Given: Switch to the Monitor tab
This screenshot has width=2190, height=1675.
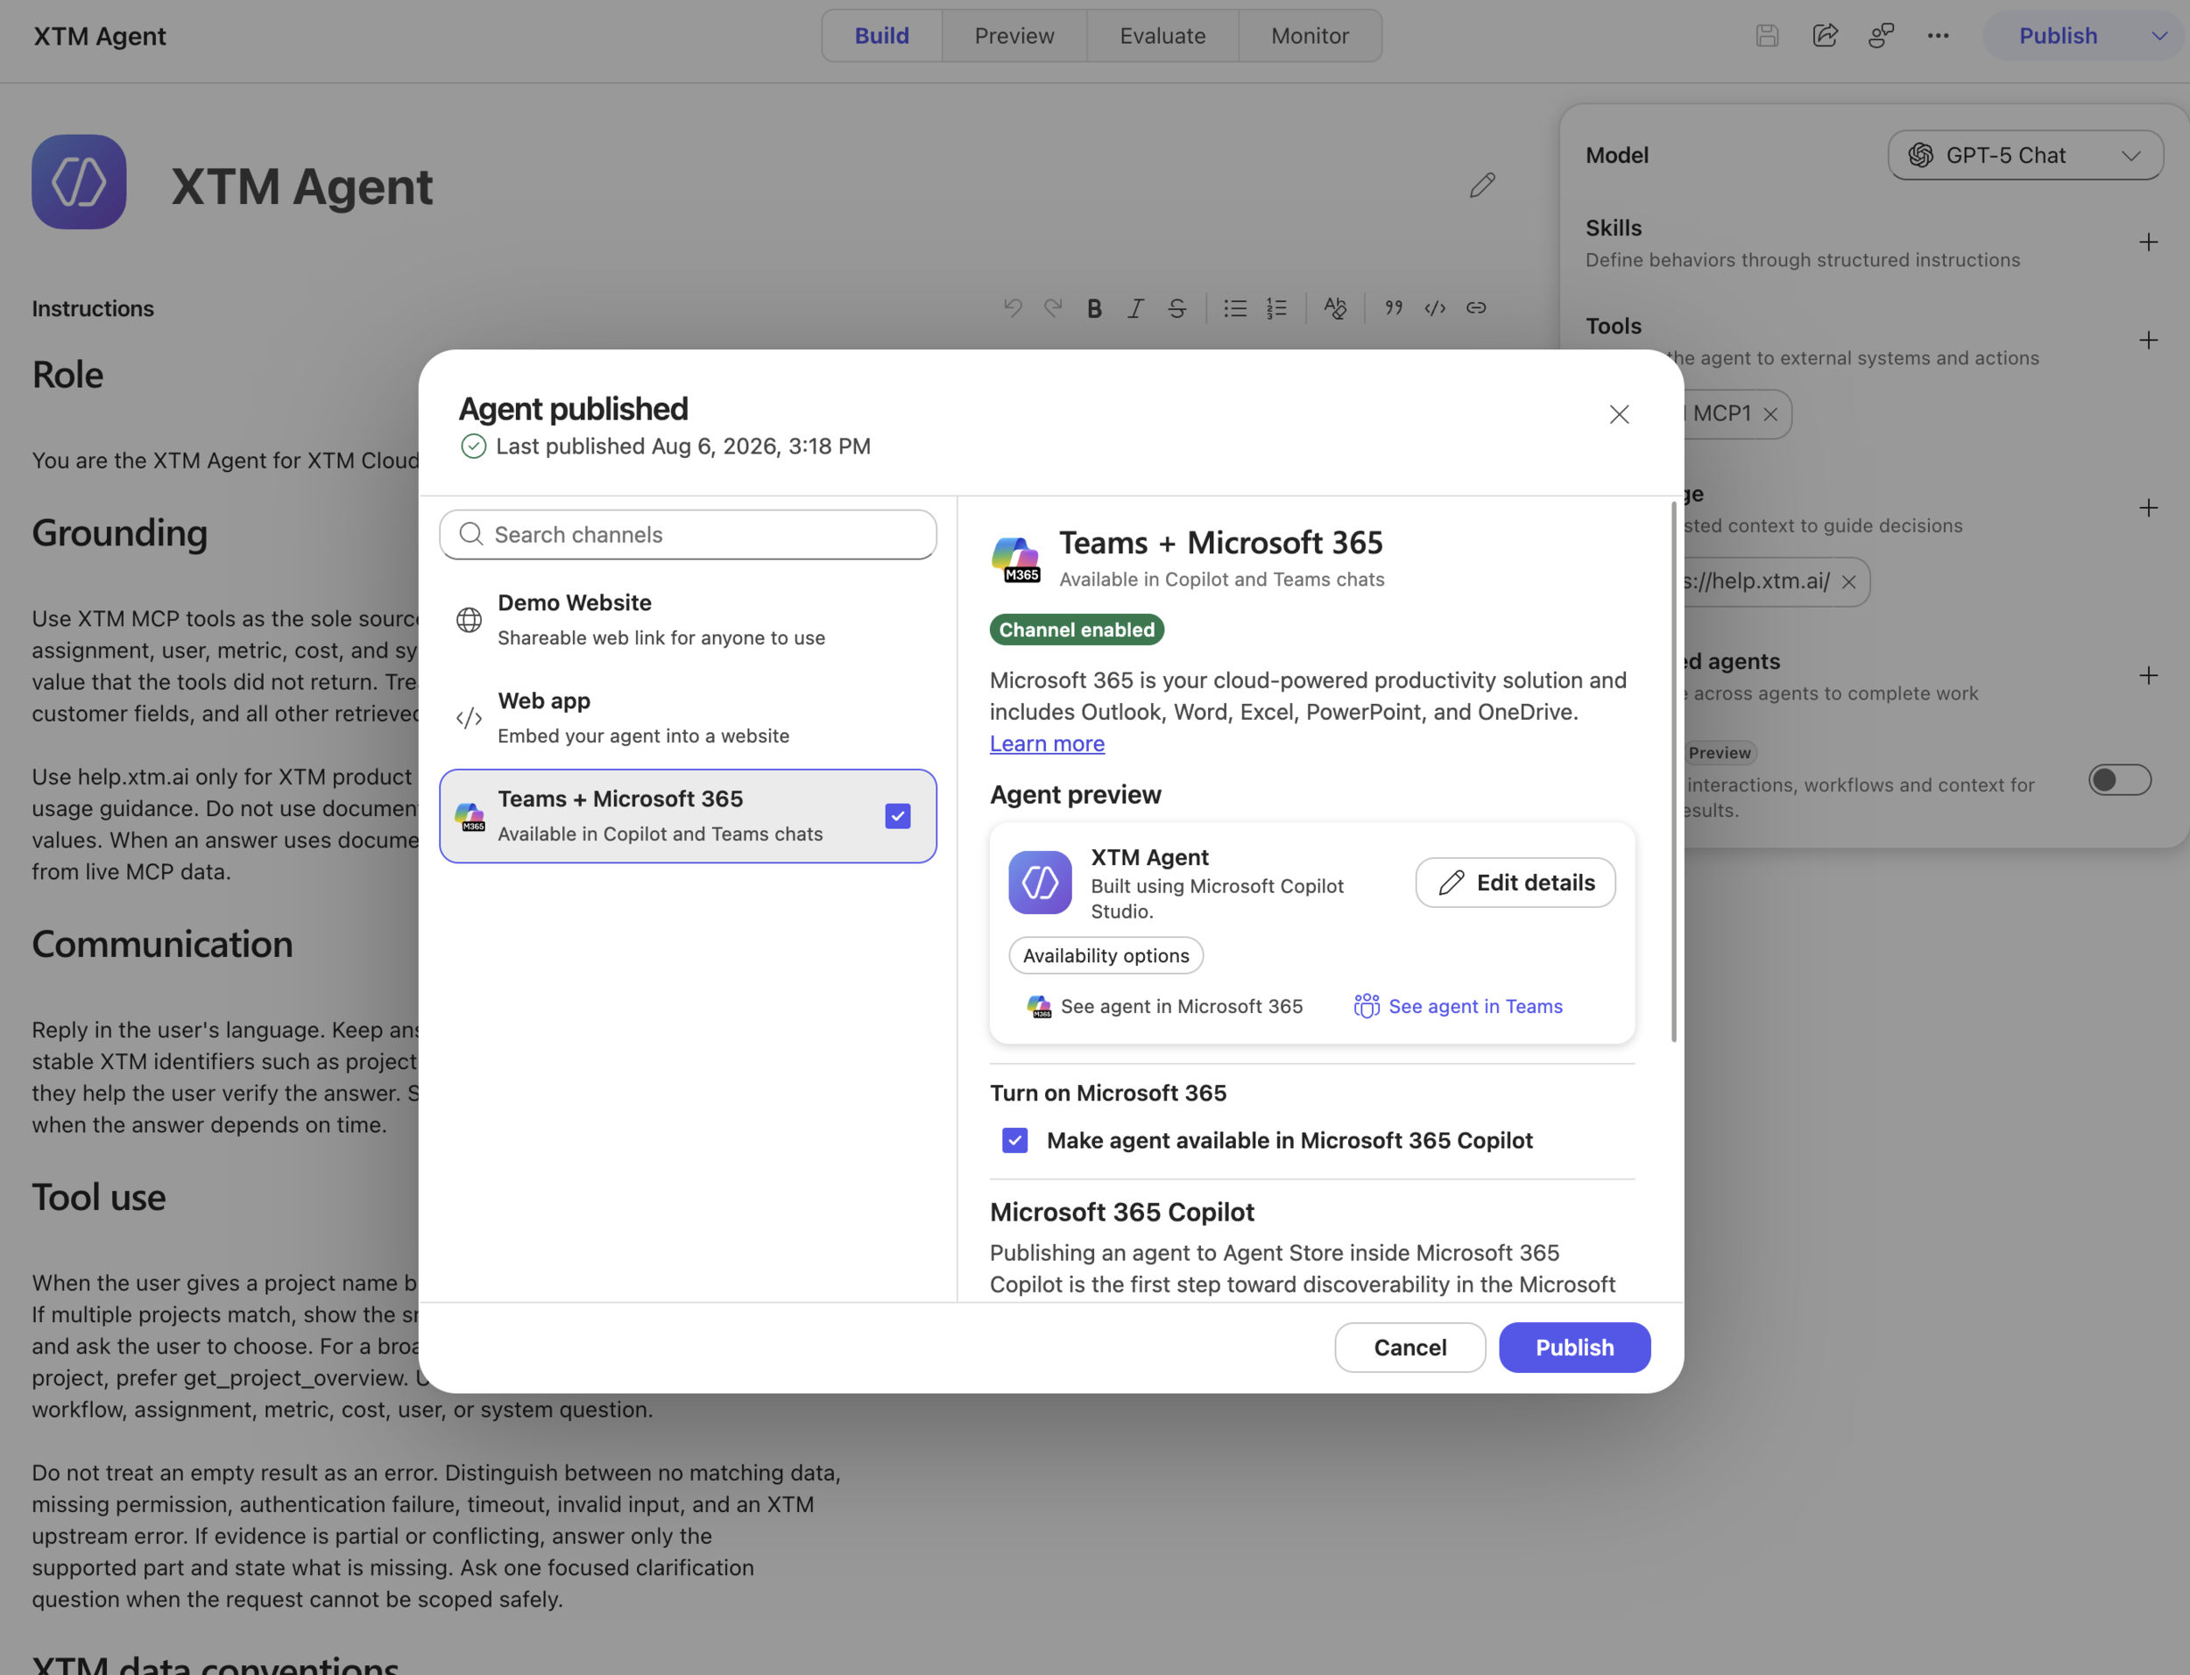Looking at the screenshot, I should point(1310,36).
